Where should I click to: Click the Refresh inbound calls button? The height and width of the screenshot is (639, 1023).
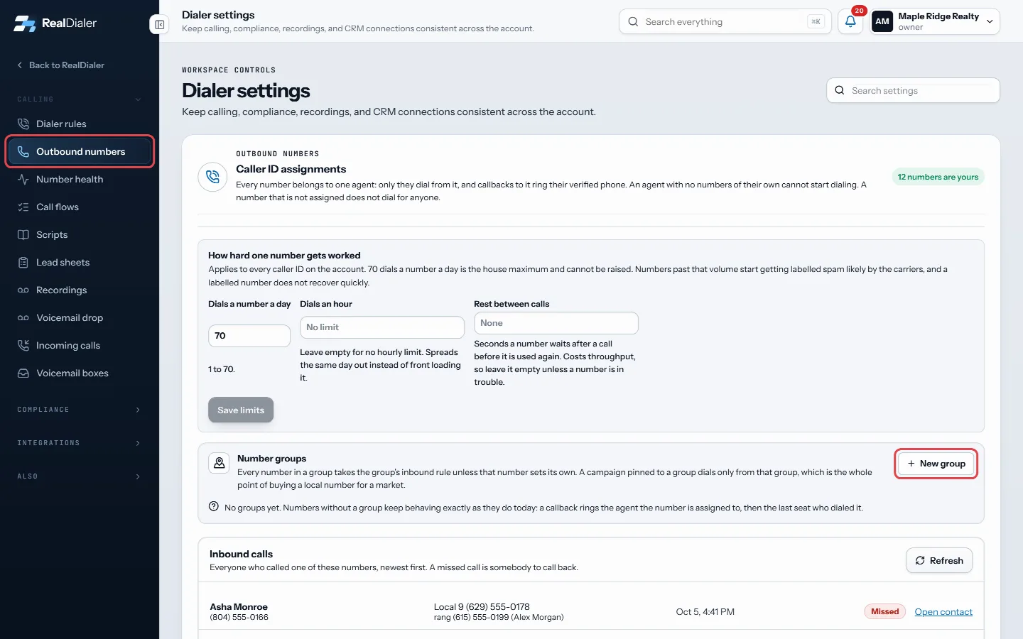(939, 560)
